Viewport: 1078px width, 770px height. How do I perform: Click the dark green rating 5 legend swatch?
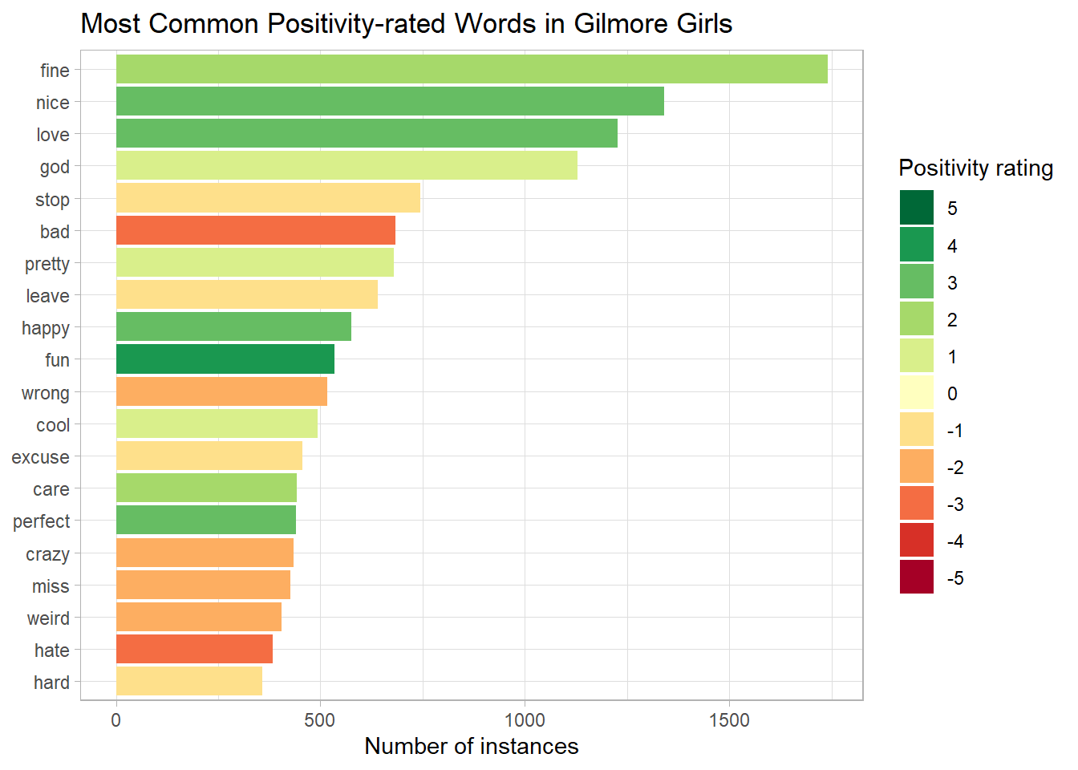coord(916,208)
